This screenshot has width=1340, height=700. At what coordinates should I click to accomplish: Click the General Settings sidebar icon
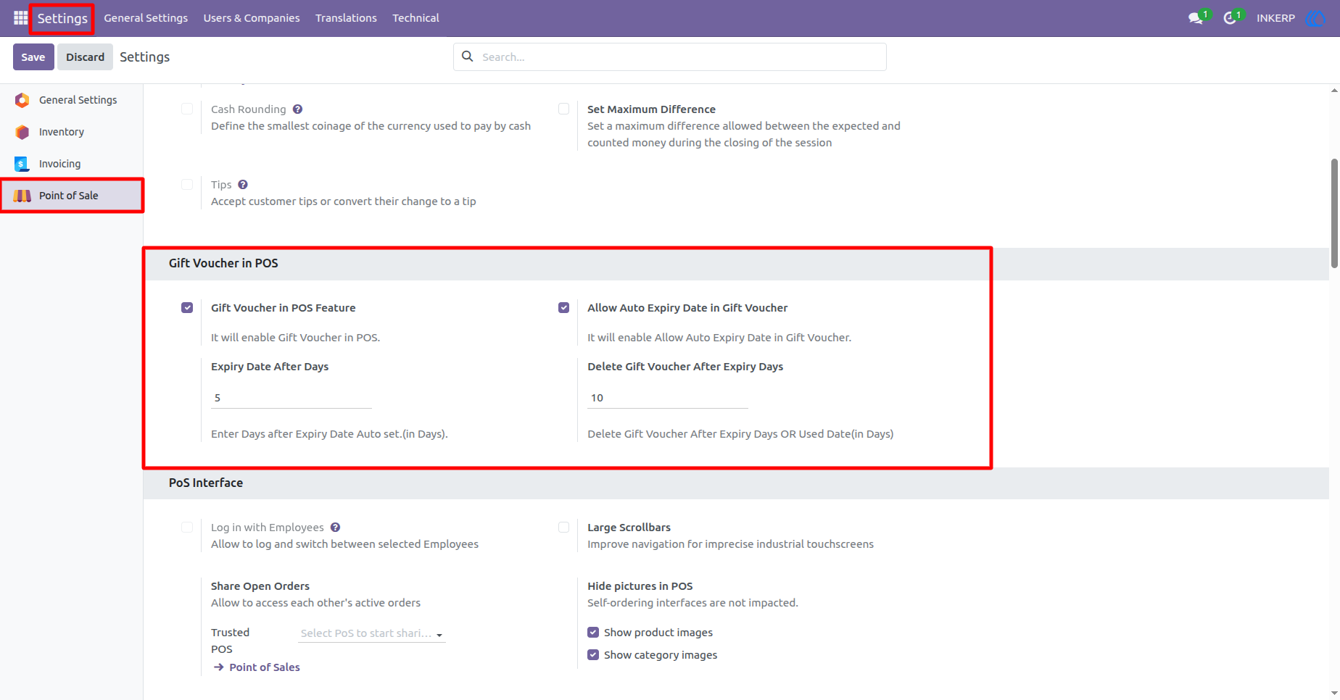[22, 100]
